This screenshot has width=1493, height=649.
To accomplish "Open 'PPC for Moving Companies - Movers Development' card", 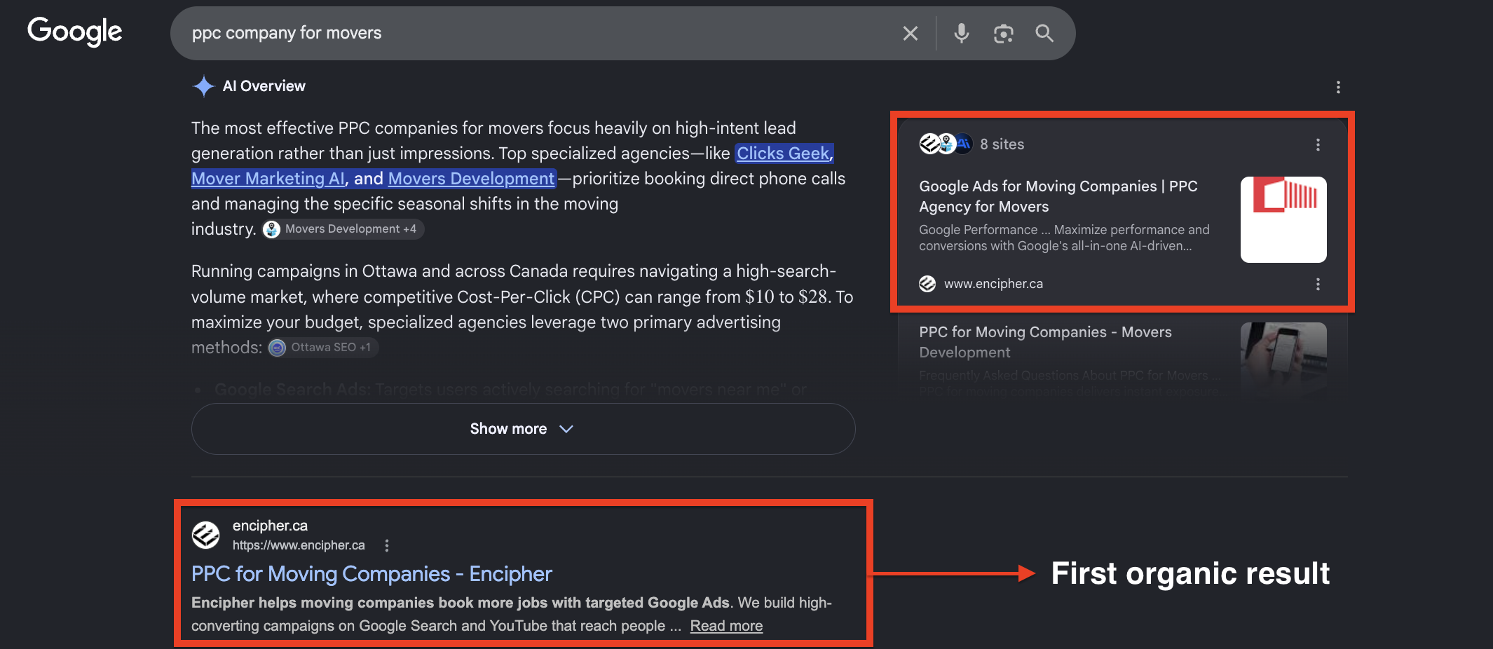I will tap(1045, 342).
